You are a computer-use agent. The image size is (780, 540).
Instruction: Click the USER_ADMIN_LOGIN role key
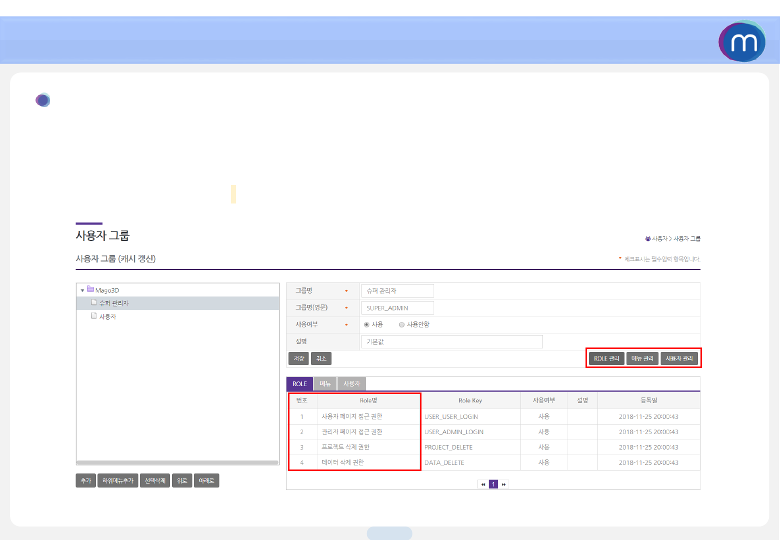(x=454, y=432)
